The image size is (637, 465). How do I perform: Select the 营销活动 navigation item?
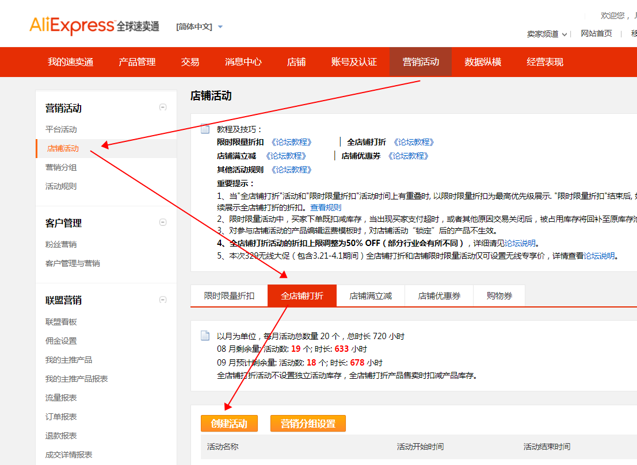point(421,62)
